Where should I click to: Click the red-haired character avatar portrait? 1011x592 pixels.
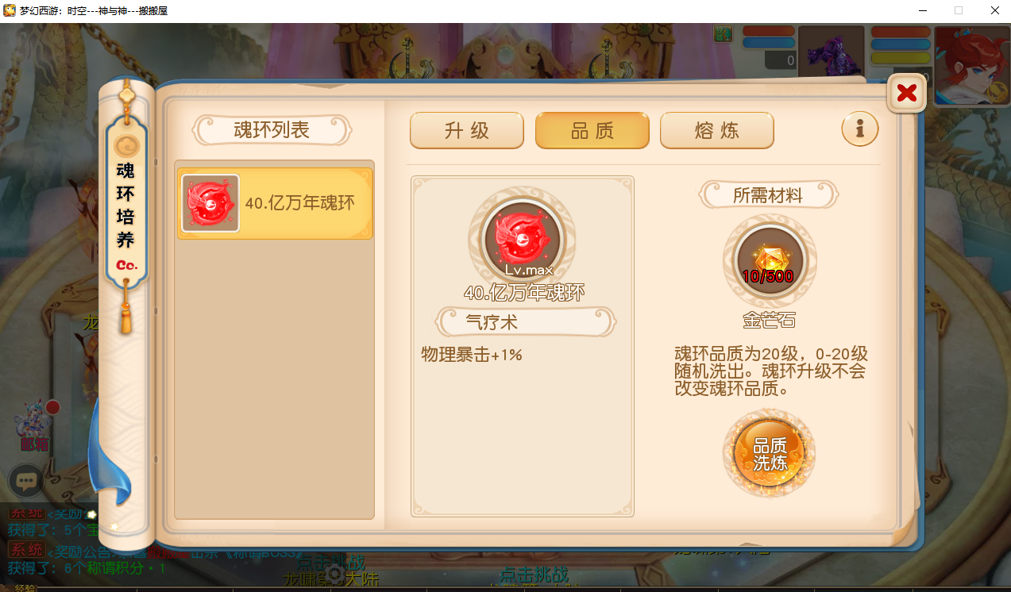click(x=972, y=65)
